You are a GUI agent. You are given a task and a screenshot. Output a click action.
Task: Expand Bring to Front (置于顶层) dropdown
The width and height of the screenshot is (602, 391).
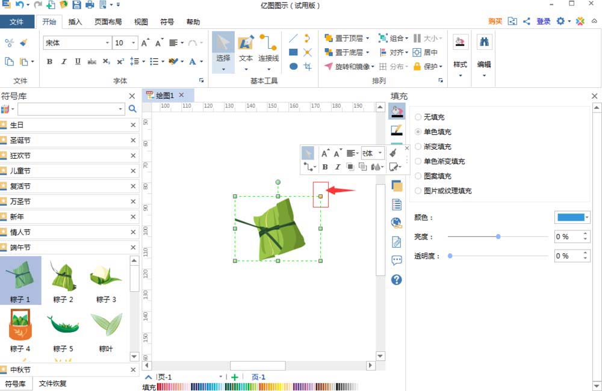click(367, 38)
